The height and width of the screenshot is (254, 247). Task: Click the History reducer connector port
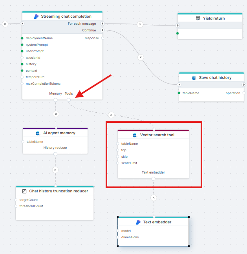point(55,154)
